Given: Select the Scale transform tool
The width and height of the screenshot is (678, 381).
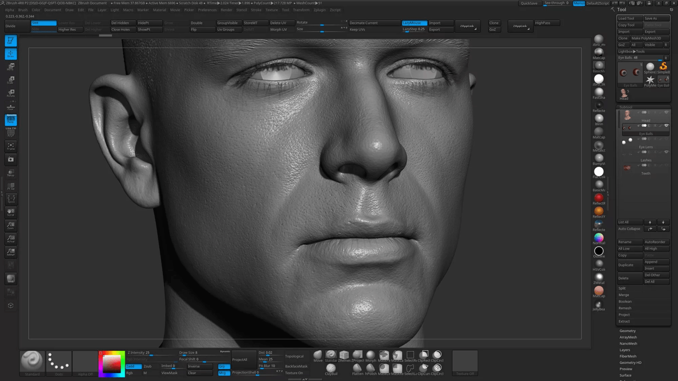Looking at the screenshot, I should point(11,80).
